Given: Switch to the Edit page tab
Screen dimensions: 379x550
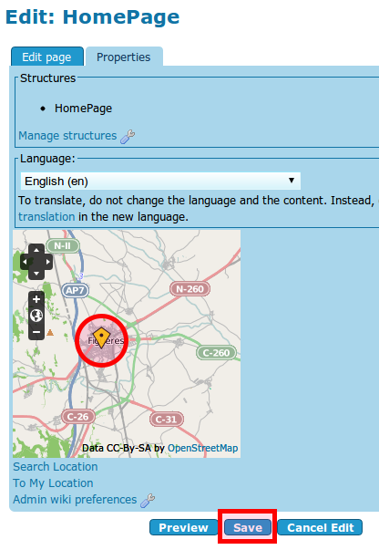Looking at the screenshot, I should click(x=47, y=57).
